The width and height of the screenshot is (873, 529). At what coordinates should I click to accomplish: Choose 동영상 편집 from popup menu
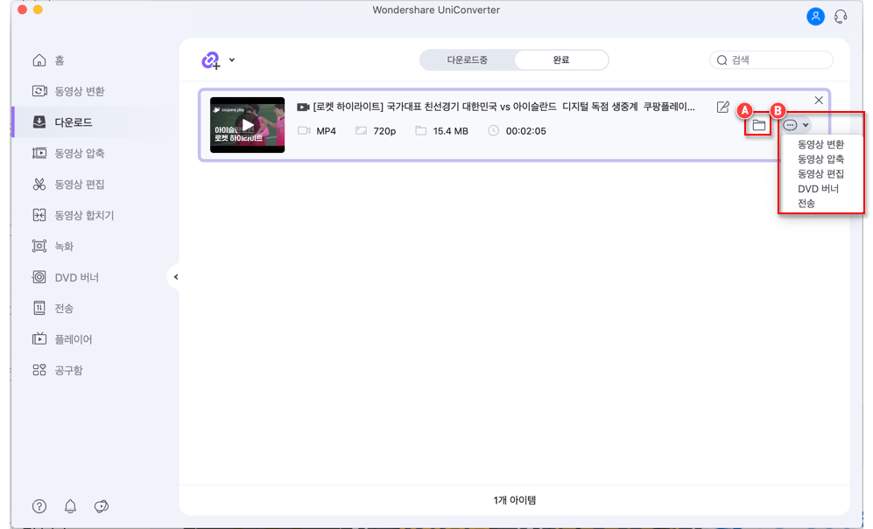click(820, 174)
